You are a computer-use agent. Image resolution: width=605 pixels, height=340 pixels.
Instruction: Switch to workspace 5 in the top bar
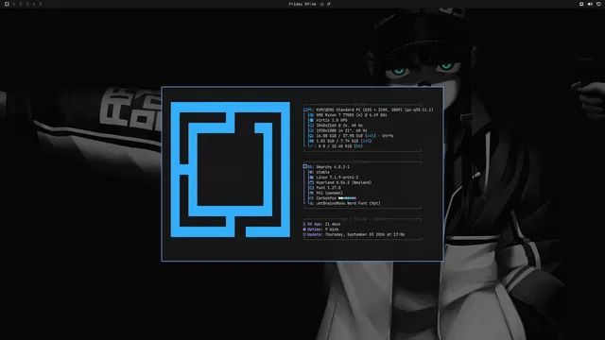(x=40, y=4)
